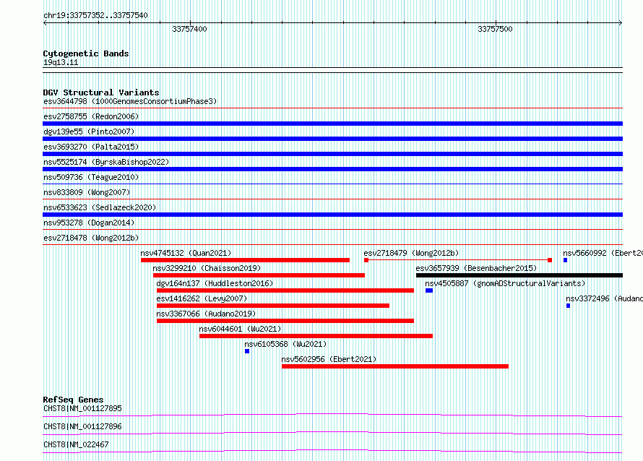
Task: Click the black esv3657939 (Besenbacher2015) bar
Action: pyautogui.click(x=519, y=275)
